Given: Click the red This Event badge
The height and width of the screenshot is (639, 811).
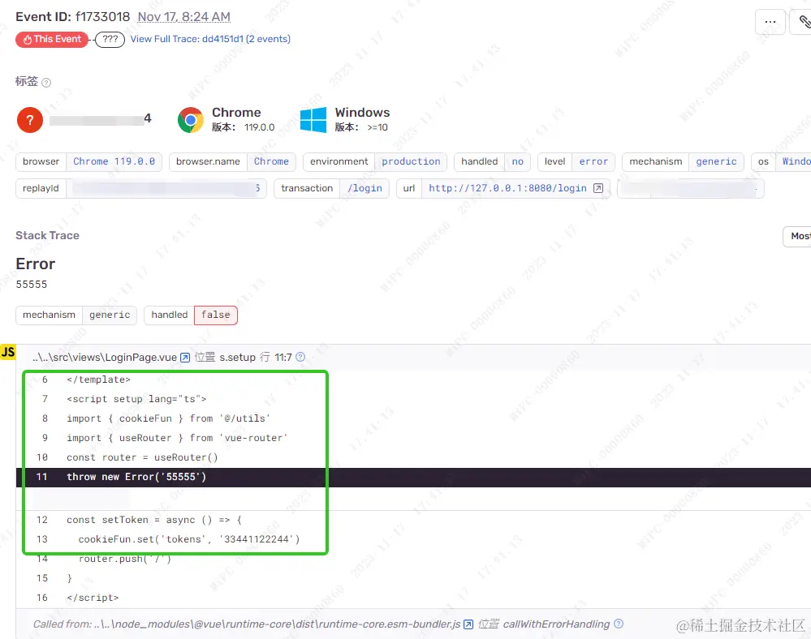Looking at the screenshot, I should coord(52,39).
